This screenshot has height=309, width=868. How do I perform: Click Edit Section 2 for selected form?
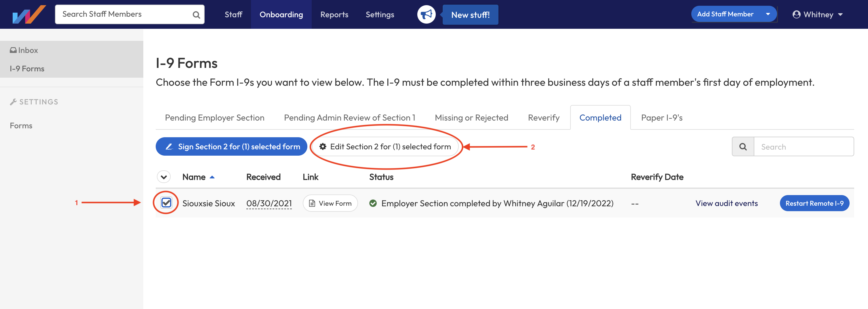tap(385, 146)
